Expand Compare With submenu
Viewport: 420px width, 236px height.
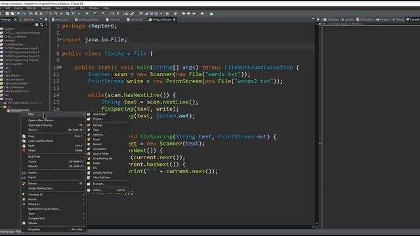53,218
